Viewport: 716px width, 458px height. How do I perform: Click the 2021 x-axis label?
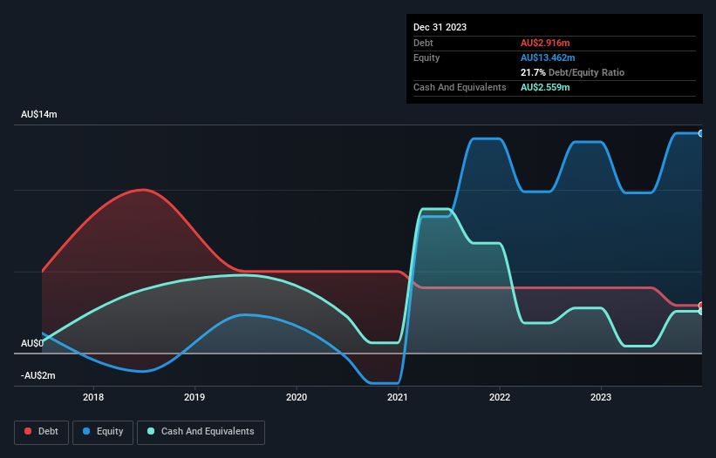pos(398,397)
